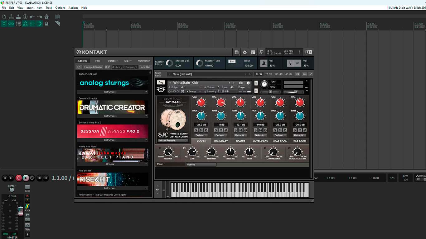This screenshot has width=426, height=239.
Task: Toggle the Kontakt metronome button
Action: tap(264, 63)
